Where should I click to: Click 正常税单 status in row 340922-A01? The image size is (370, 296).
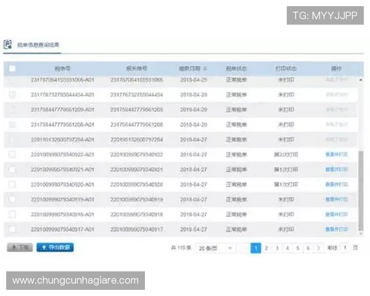click(236, 155)
